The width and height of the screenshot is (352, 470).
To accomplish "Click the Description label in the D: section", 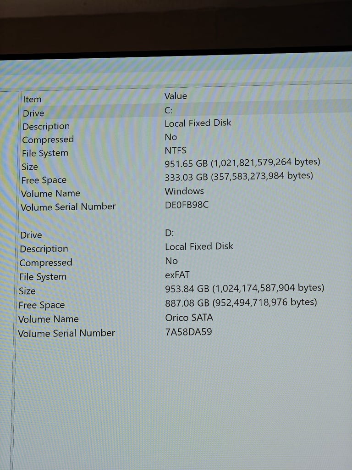I will point(44,249).
